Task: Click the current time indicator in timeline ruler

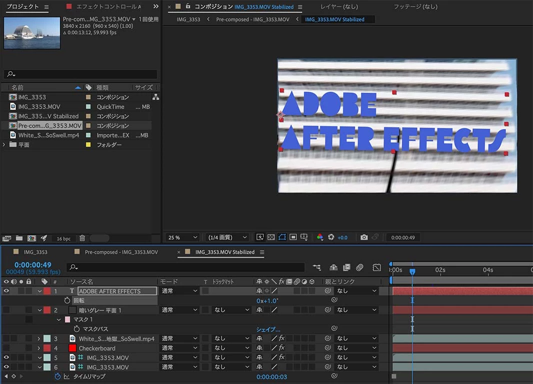Action: [412, 271]
